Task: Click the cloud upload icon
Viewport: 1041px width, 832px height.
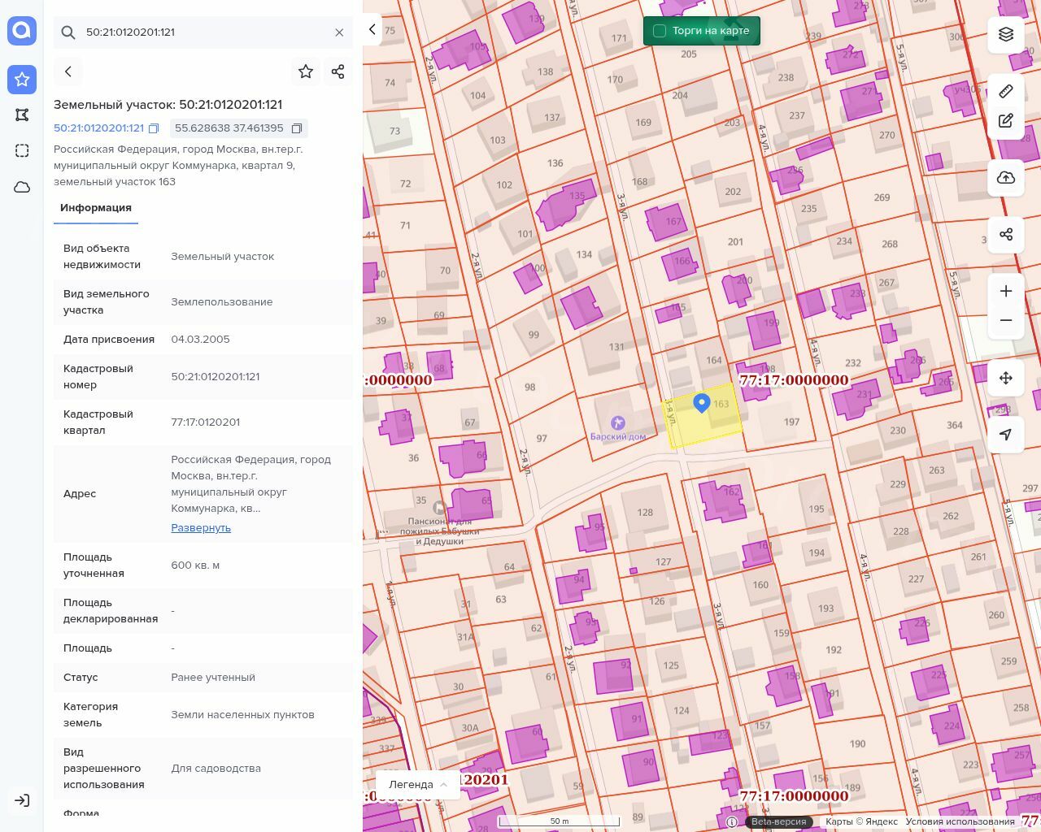Action: 1006,178
